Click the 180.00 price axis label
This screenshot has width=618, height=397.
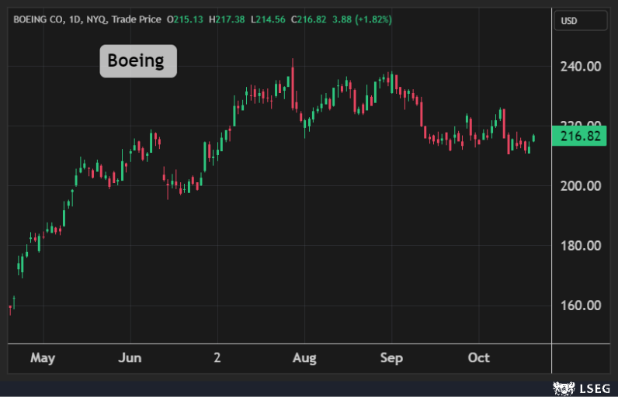click(x=581, y=246)
